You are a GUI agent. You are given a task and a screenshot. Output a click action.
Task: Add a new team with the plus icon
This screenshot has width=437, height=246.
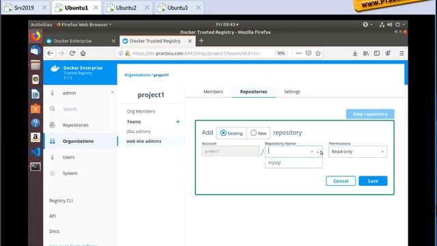click(178, 122)
